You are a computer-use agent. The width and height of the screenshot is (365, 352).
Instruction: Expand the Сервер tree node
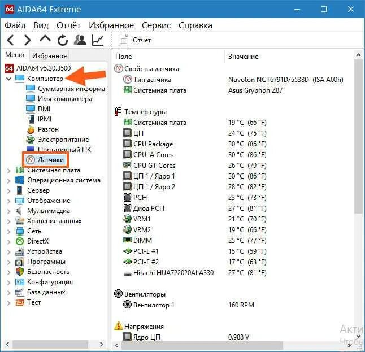pos(8,191)
